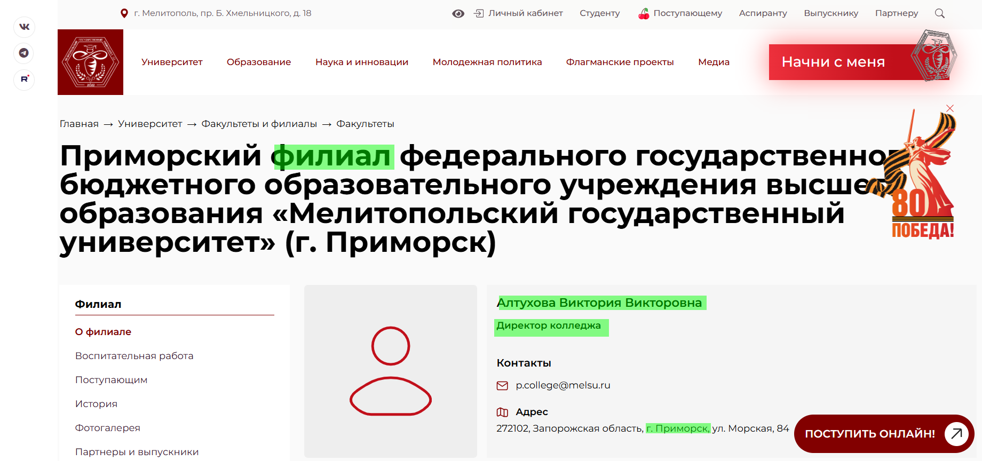The height and width of the screenshot is (461, 982).
Task: Open the Университет main menu
Action: 172,62
